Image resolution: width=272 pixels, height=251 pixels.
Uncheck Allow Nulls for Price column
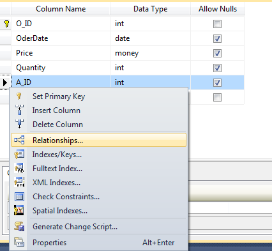[x=217, y=53]
